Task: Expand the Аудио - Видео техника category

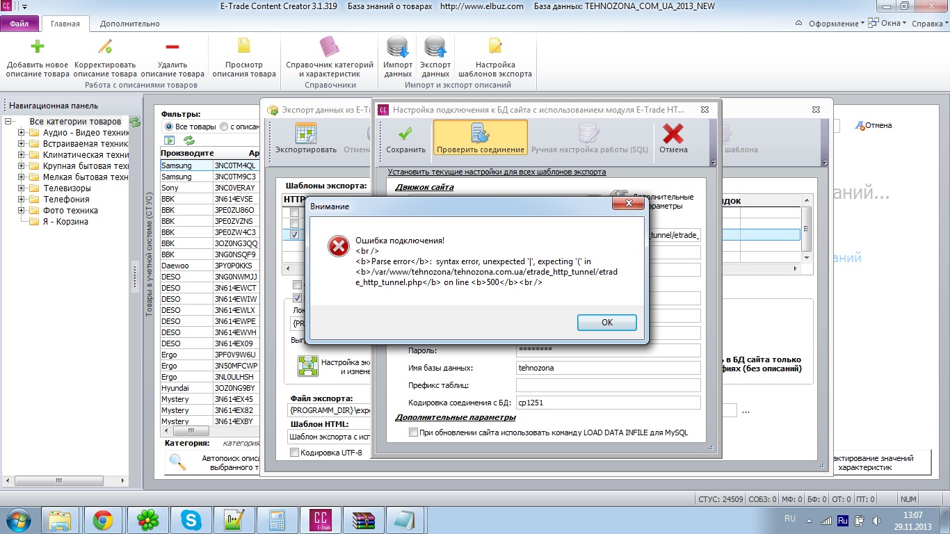Action: (x=22, y=133)
